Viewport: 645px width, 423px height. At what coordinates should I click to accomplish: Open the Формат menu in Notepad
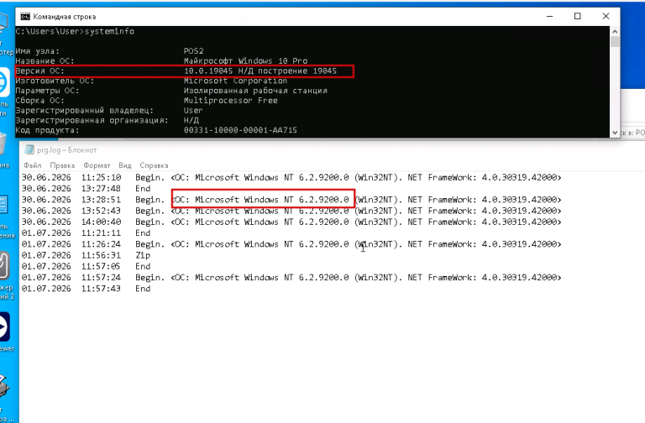tap(97, 165)
